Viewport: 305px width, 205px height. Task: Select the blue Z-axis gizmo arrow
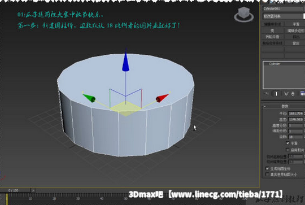(x=125, y=60)
